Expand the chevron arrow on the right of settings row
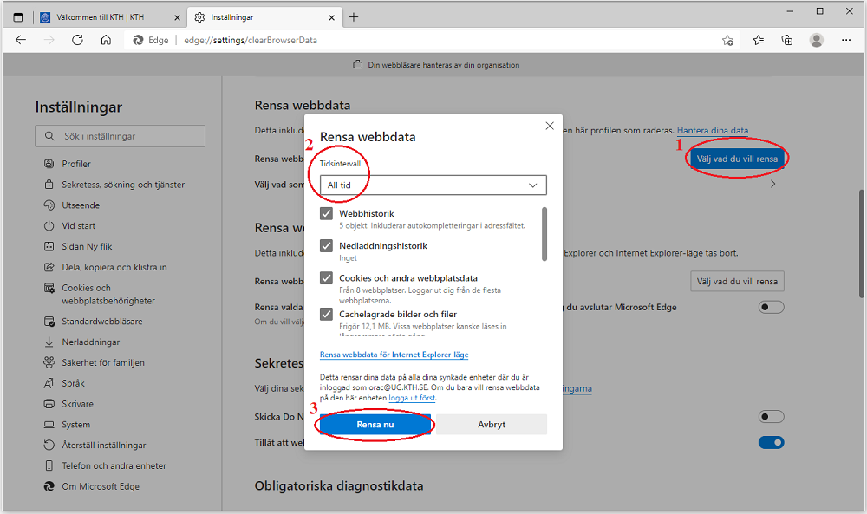The image size is (867, 514). [772, 184]
